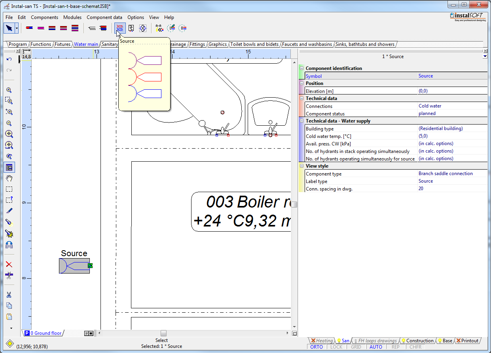This screenshot has width=491, height=353.
Task: Paste from clipboard icon
Action: tap(9, 317)
